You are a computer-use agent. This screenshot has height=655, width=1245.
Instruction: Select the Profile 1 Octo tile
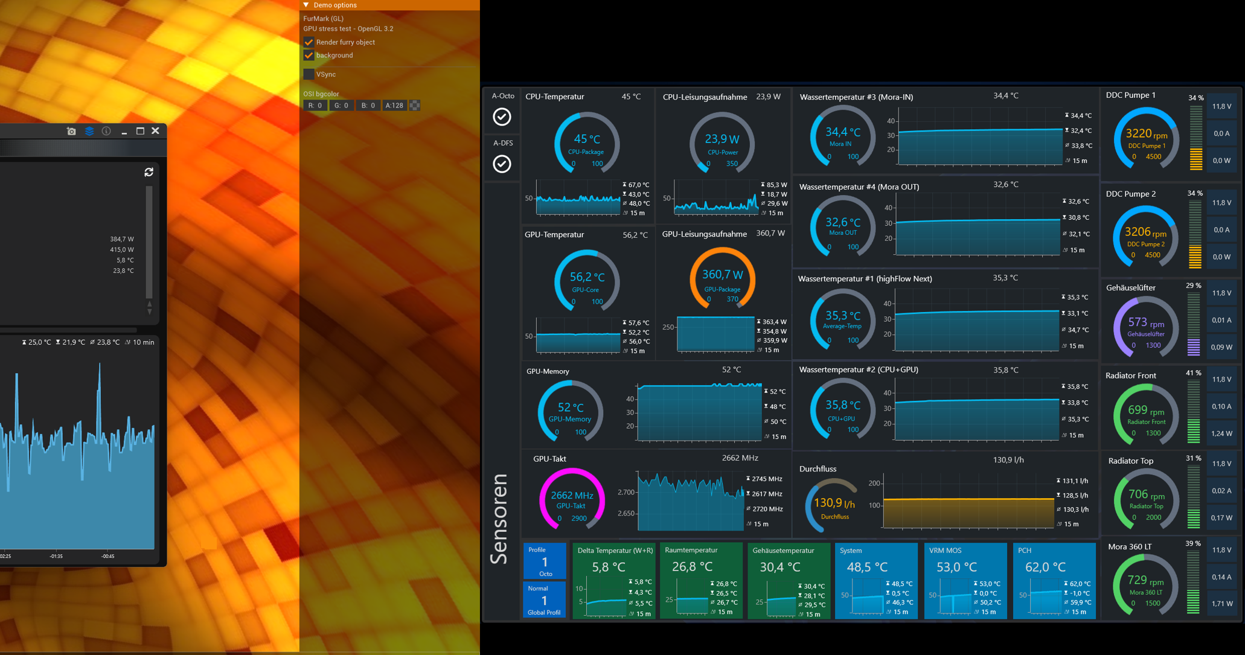coord(545,561)
